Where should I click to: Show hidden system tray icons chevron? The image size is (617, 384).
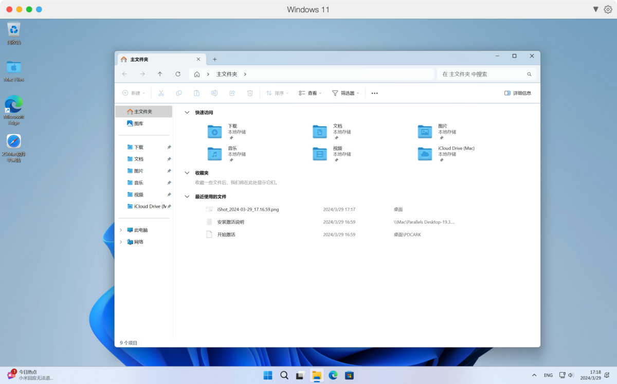click(x=534, y=375)
